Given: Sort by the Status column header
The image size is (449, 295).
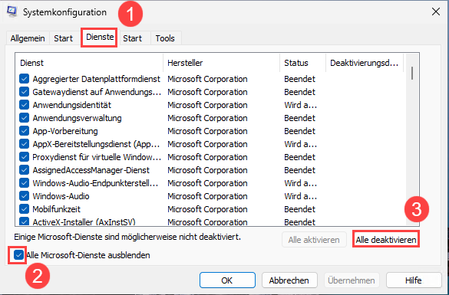Looking at the screenshot, I should click(302, 63).
